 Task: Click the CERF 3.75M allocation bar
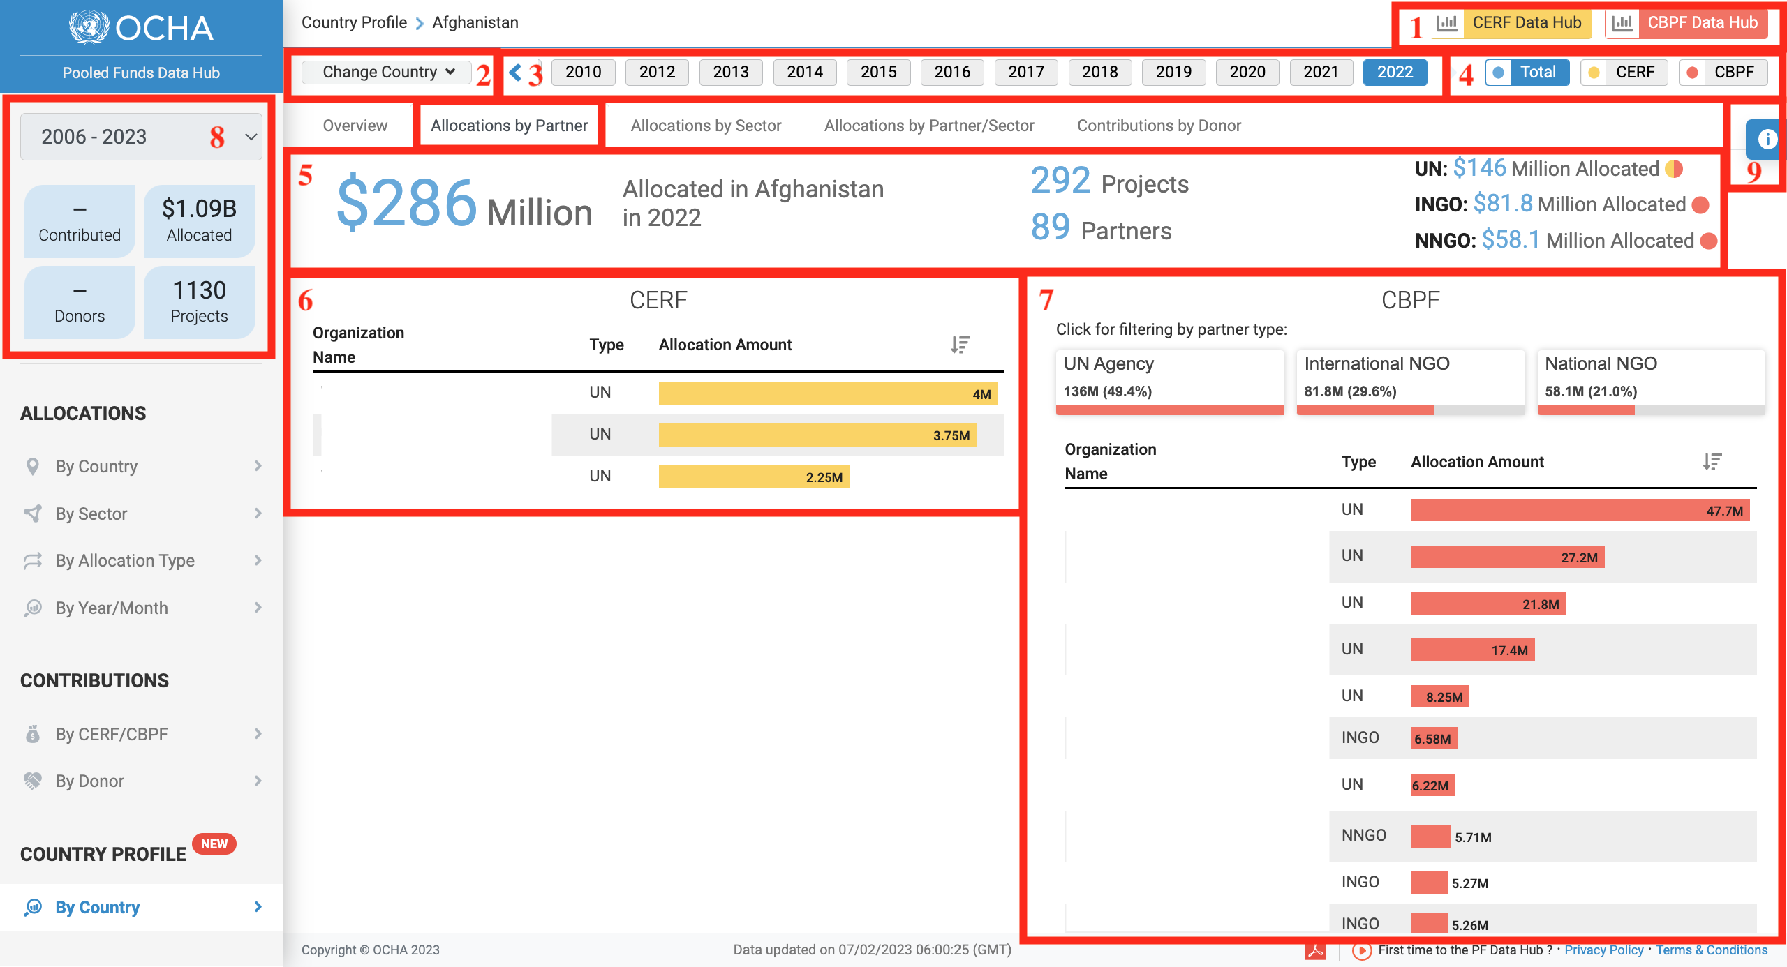[817, 435]
